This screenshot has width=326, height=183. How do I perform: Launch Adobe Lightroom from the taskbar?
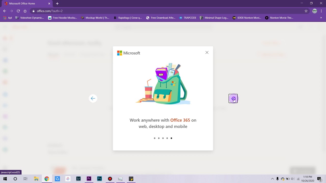tap(78, 179)
